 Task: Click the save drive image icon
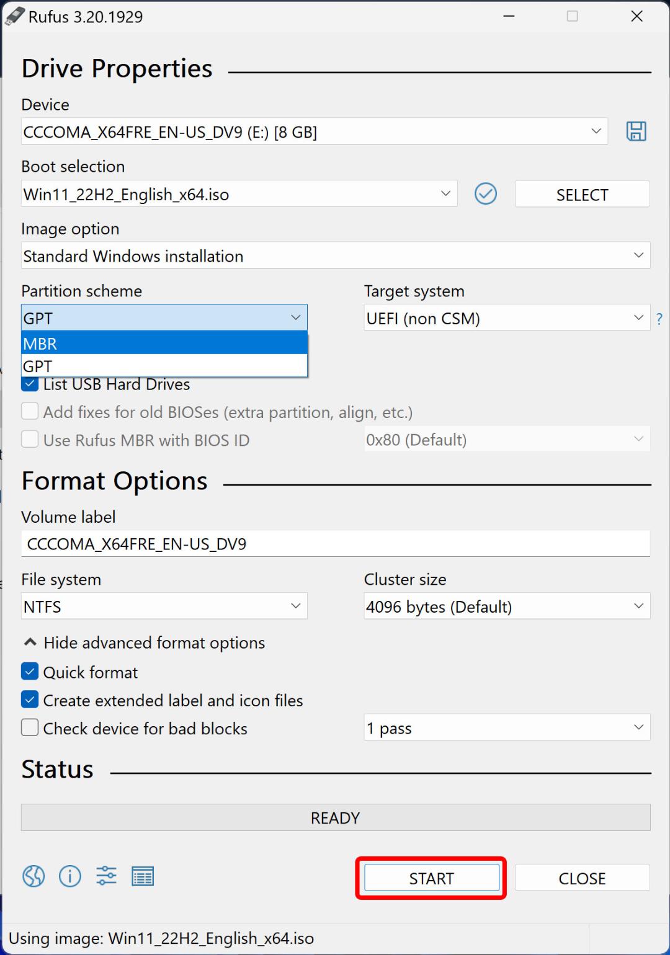point(636,131)
